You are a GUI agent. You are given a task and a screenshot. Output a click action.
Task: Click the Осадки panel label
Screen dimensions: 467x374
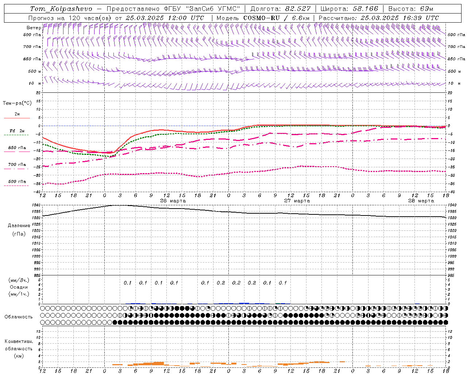19,287
